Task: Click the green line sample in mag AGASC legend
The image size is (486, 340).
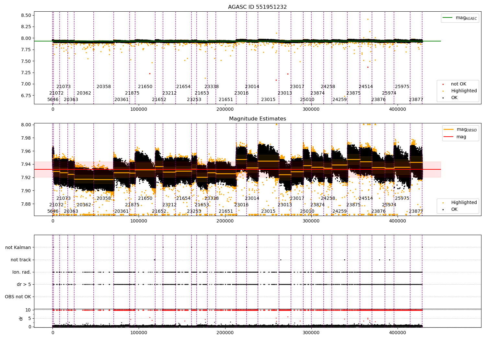Action: (448, 17)
